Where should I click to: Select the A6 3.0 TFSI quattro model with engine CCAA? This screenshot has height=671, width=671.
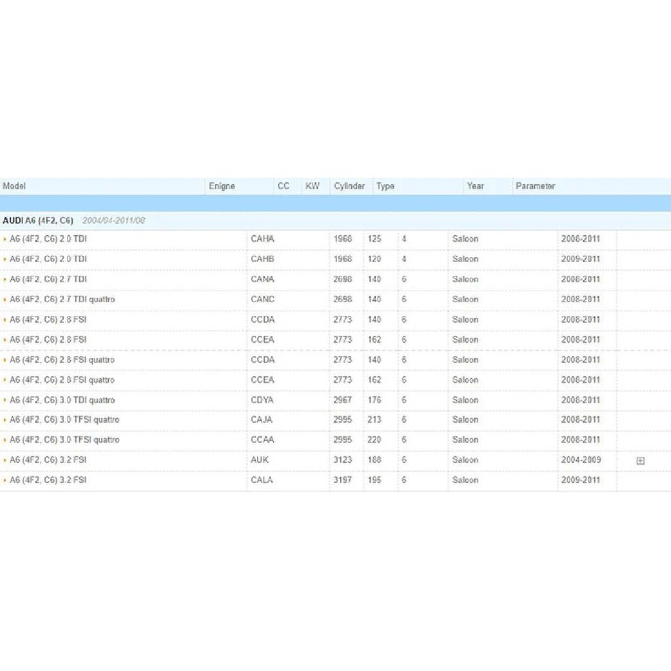pos(65,440)
